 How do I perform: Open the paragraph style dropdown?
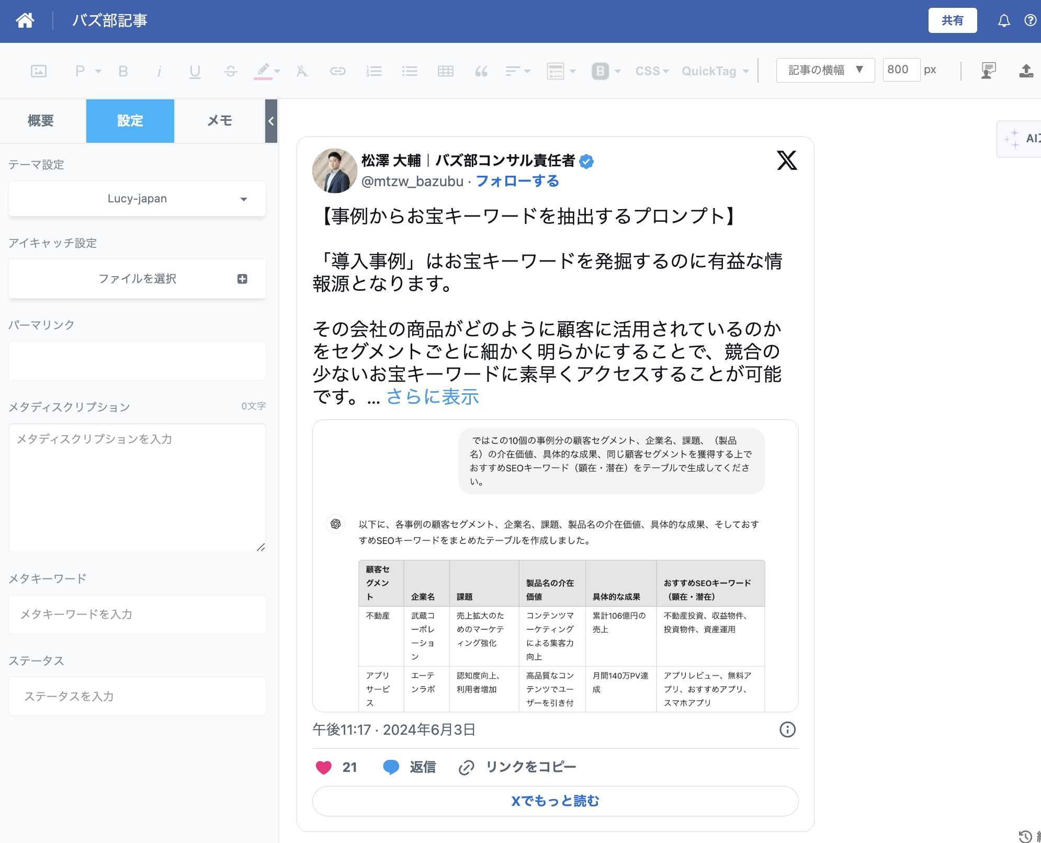(88, 71)
